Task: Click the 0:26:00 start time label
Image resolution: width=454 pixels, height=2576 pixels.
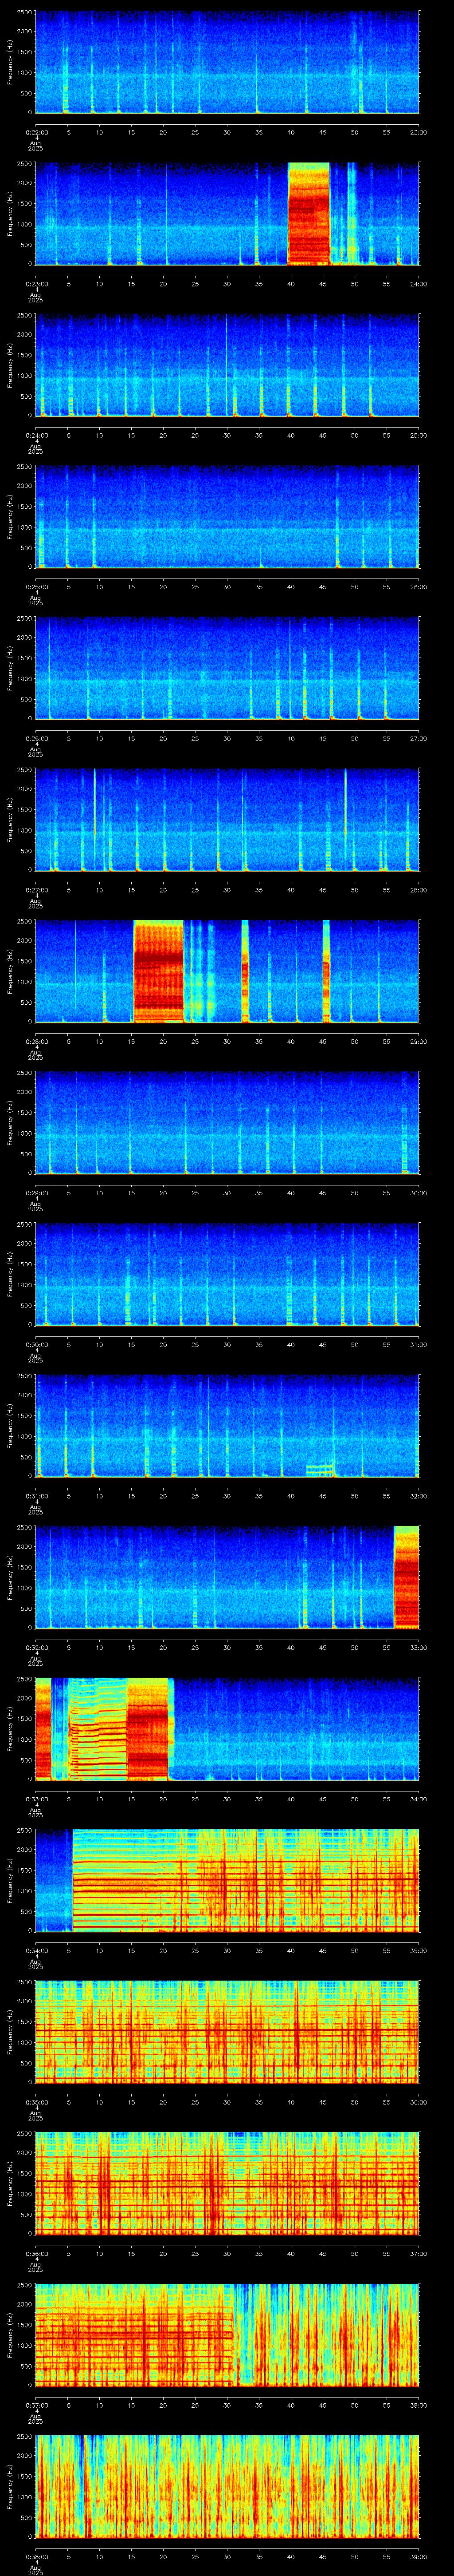Action: point(36,738)
